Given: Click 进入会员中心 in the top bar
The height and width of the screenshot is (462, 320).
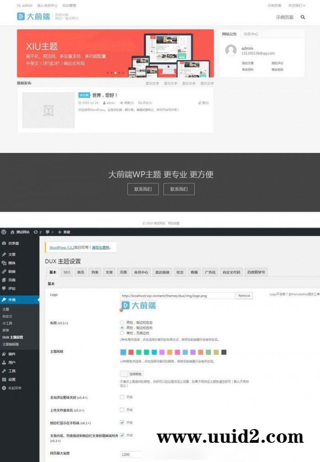Looking at the screenshot, I should pos(47,5).
